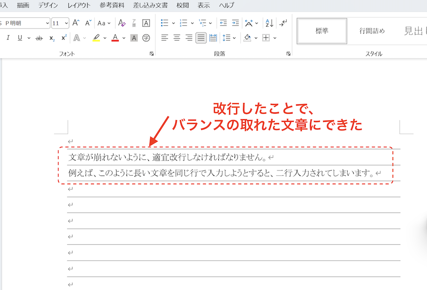Open the 校閲 tab

pos(182,5)
